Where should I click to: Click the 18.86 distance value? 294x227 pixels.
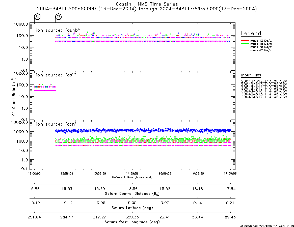(132, 189)
